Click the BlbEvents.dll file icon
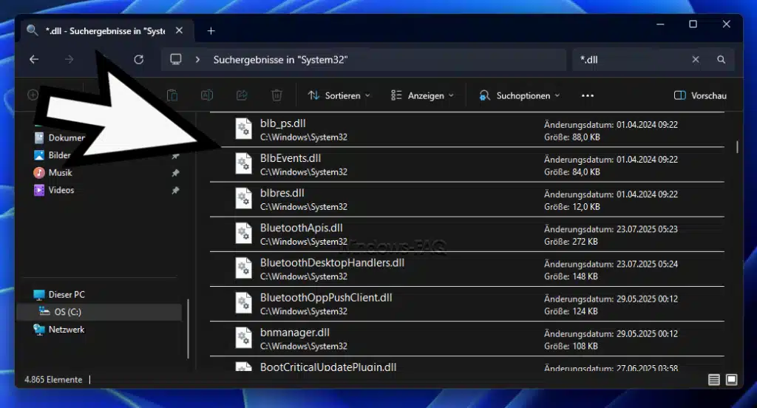 (243, 163)
